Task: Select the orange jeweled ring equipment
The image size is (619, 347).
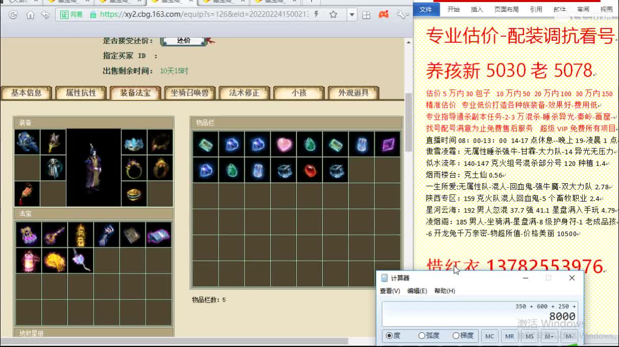Action: (160, 168)
